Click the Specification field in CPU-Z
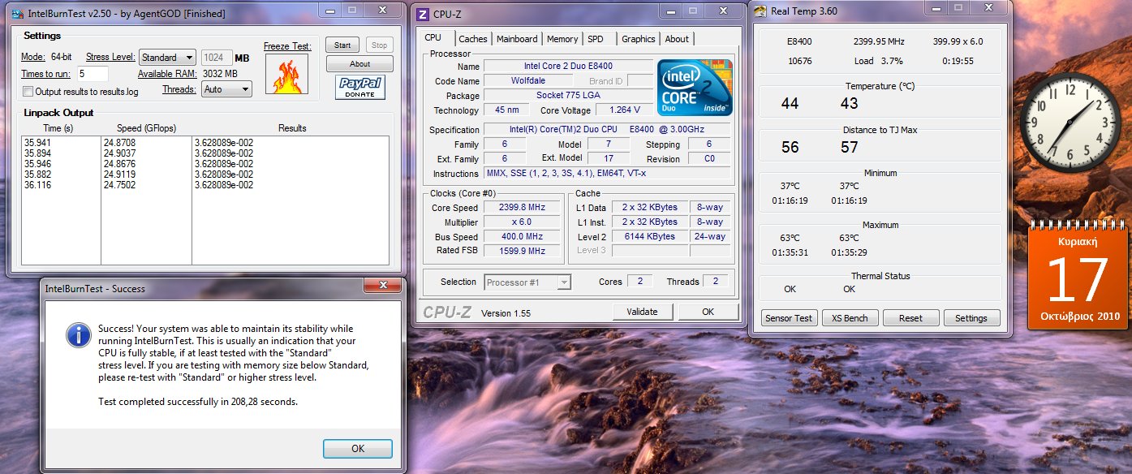The image size is (1132, 474). click(607, 130)
